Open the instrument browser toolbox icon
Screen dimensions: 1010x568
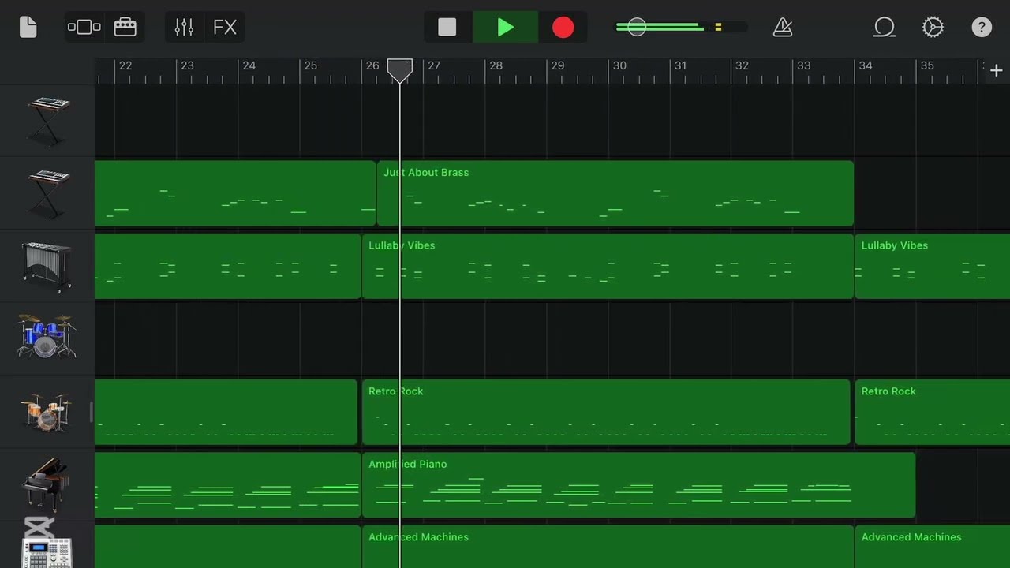click(125, 27)
